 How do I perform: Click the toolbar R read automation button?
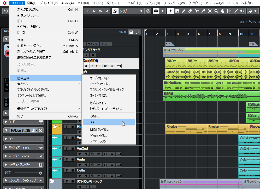tap(94, 11)
